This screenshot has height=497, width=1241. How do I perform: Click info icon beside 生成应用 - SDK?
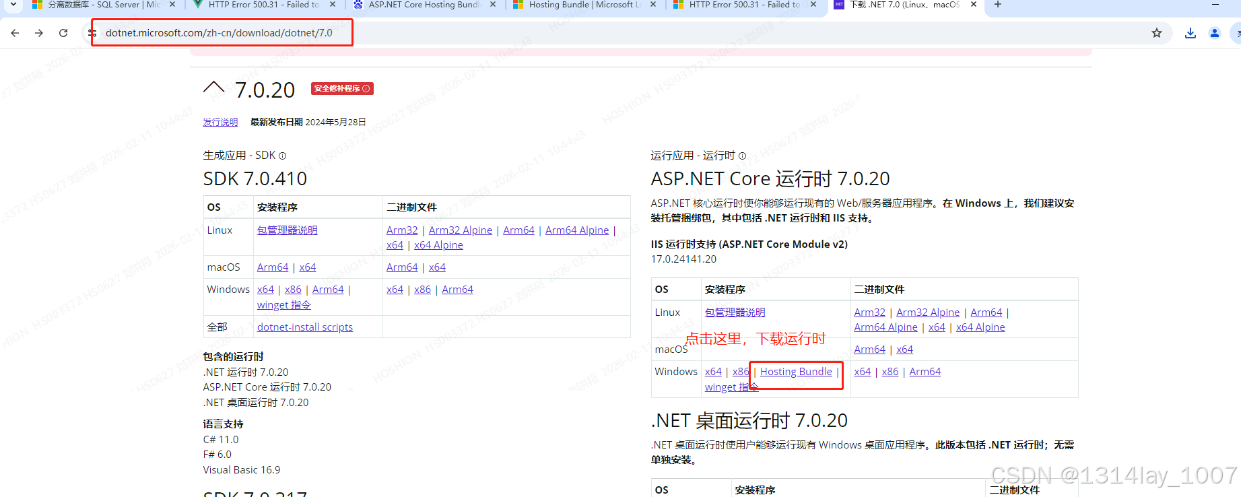click(x=283, y=156)
